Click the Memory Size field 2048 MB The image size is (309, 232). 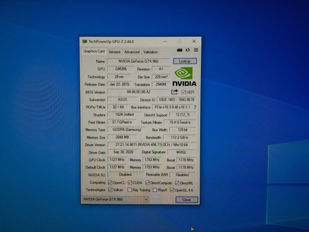122,137
